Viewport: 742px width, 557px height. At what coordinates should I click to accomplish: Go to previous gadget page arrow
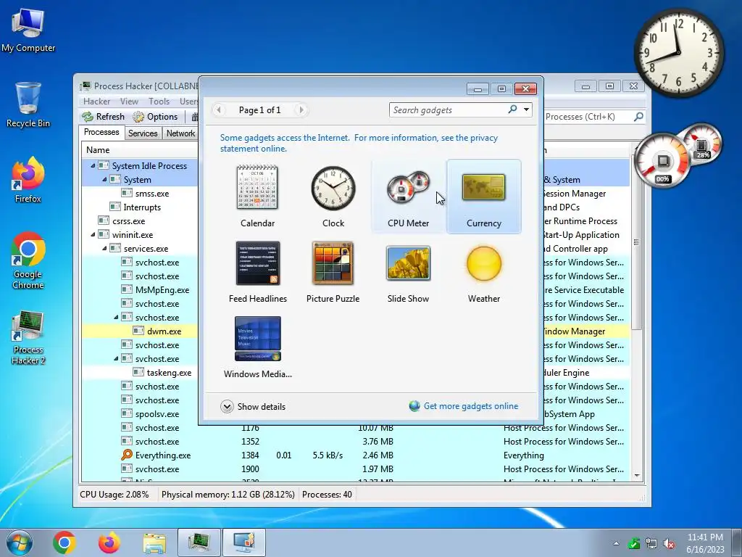pos(219,110)
